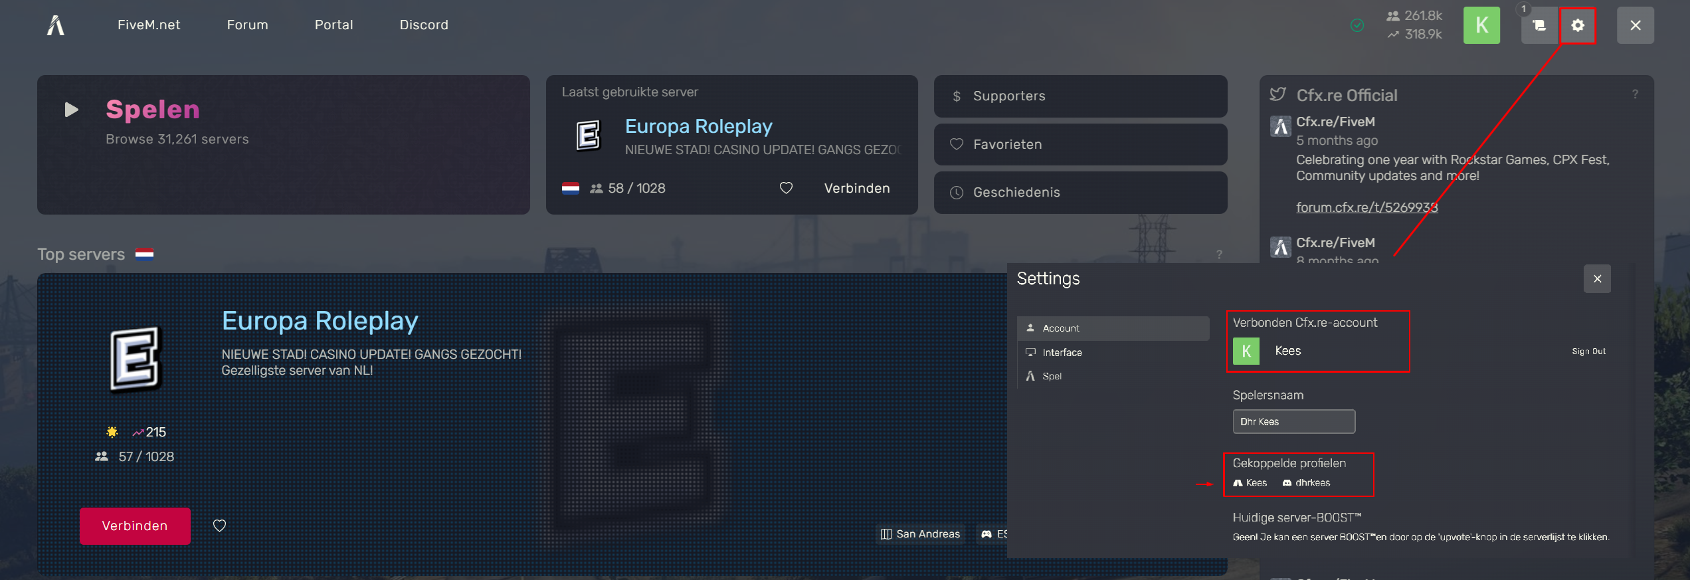The width and height of the screenshot is (1690, 580).
Task: Open the Discord nav link
Action: (x=424, y=25)
